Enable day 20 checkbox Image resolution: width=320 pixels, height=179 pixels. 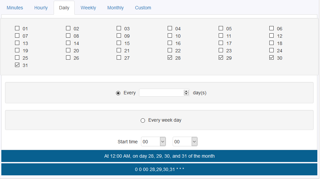click(68, 50)
